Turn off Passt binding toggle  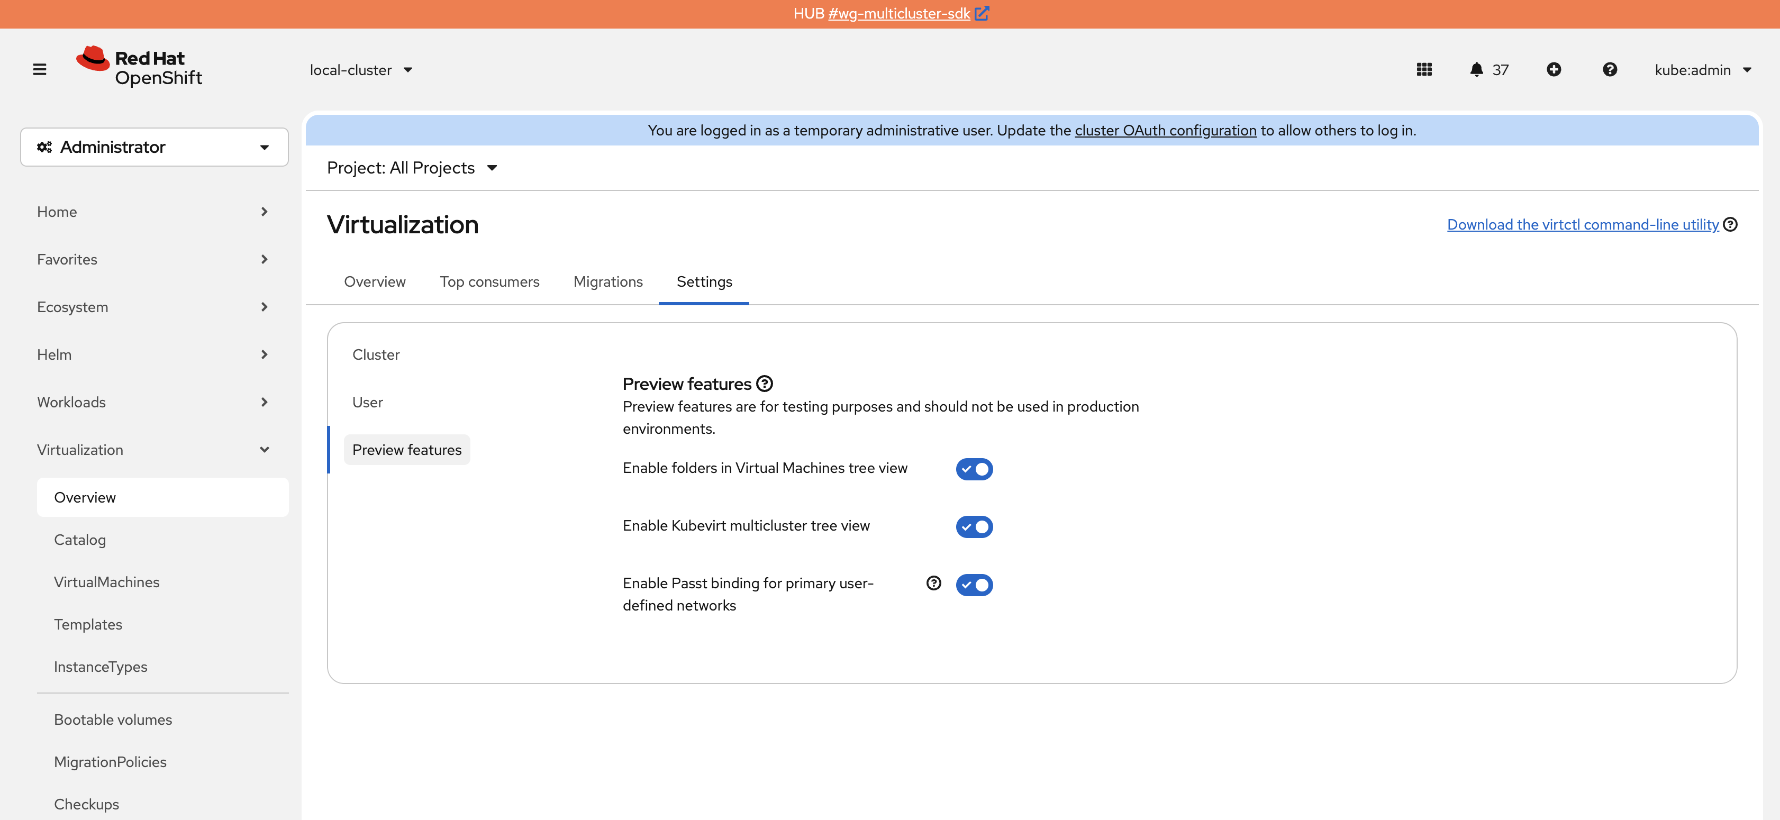tap(974, 585)
